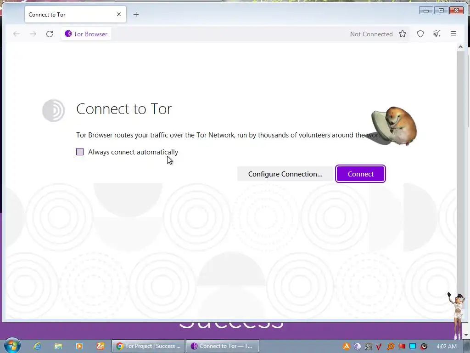Select the Connect to Tor tab
The image size is (470, 353).
[x=75, y=14]
